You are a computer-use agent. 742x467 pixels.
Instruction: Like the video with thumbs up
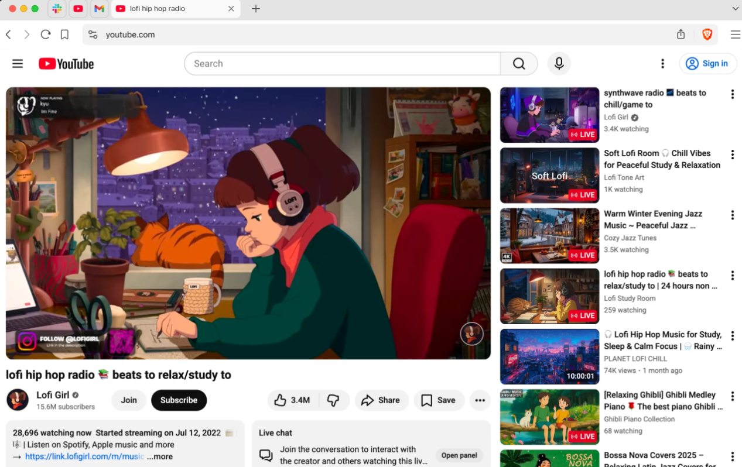293,400
